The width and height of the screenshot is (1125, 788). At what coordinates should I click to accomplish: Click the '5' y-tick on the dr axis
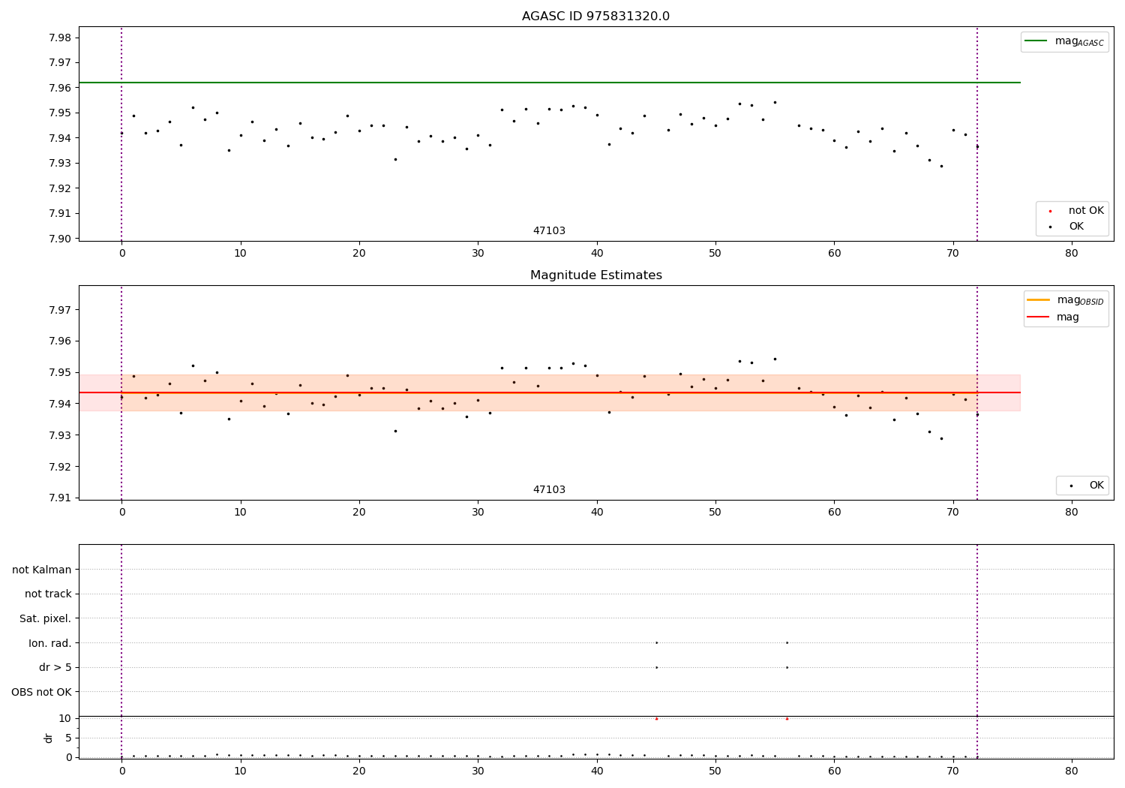pyautogui.click(x=68, y=738)
